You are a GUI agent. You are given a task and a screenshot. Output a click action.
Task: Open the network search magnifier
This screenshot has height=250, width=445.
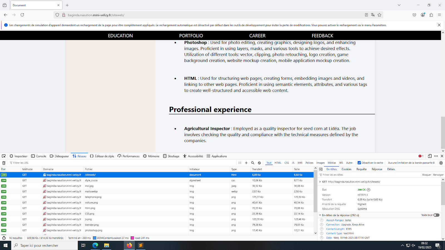pos(253,163)
